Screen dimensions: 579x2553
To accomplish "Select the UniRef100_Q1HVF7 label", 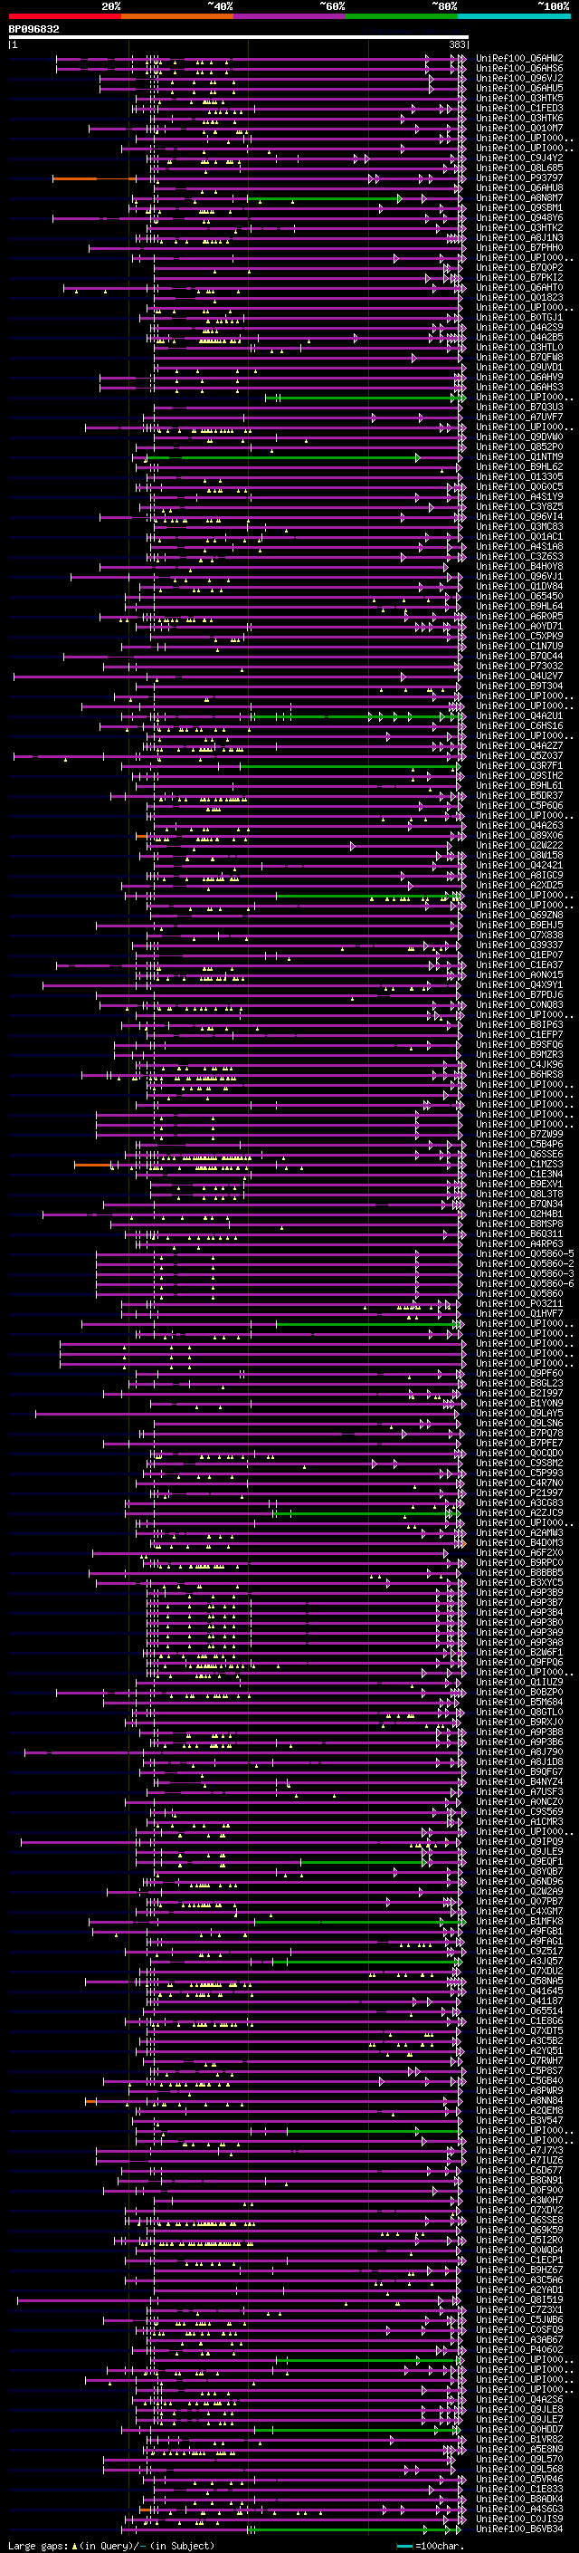I will 519,1313.
